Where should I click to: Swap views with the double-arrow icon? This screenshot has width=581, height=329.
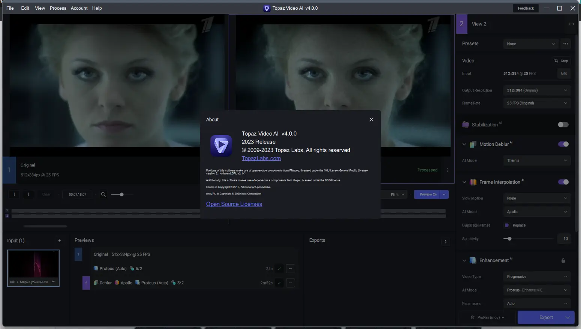point(571,24)
